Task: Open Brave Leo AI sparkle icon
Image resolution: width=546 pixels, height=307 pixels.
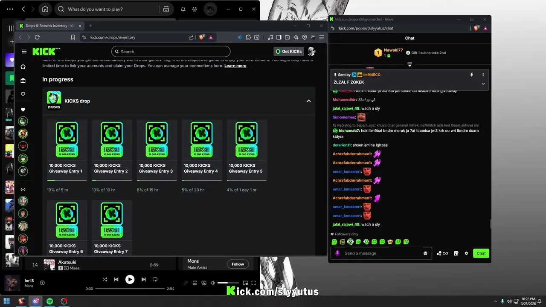Action: tap(296, 37)
